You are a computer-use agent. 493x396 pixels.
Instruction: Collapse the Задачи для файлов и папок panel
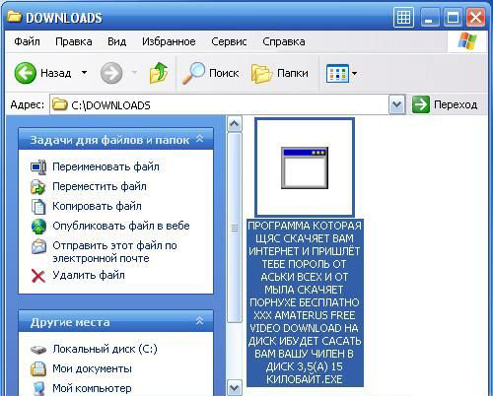coord(200,139)
